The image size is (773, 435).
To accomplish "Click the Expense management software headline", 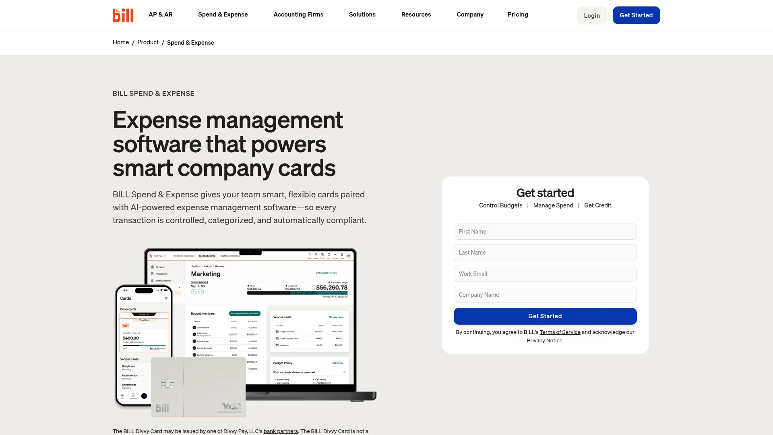I will coord(228,144).
